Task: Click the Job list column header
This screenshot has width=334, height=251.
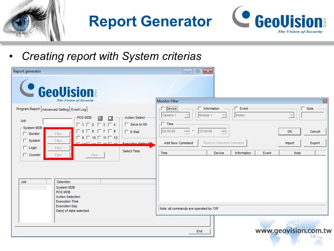Action: (33, 182)
